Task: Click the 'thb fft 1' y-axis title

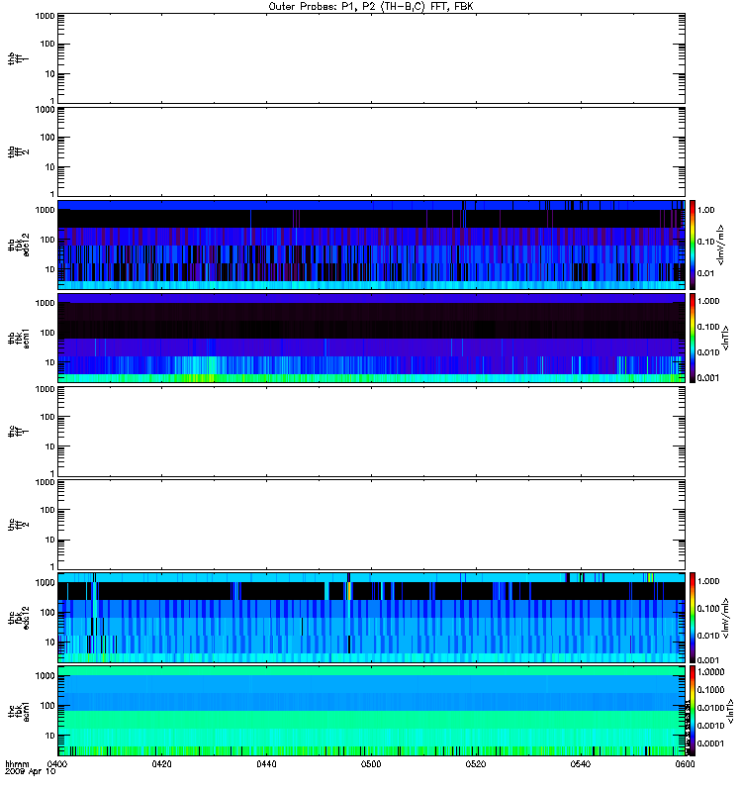Action: coord(18,58)
